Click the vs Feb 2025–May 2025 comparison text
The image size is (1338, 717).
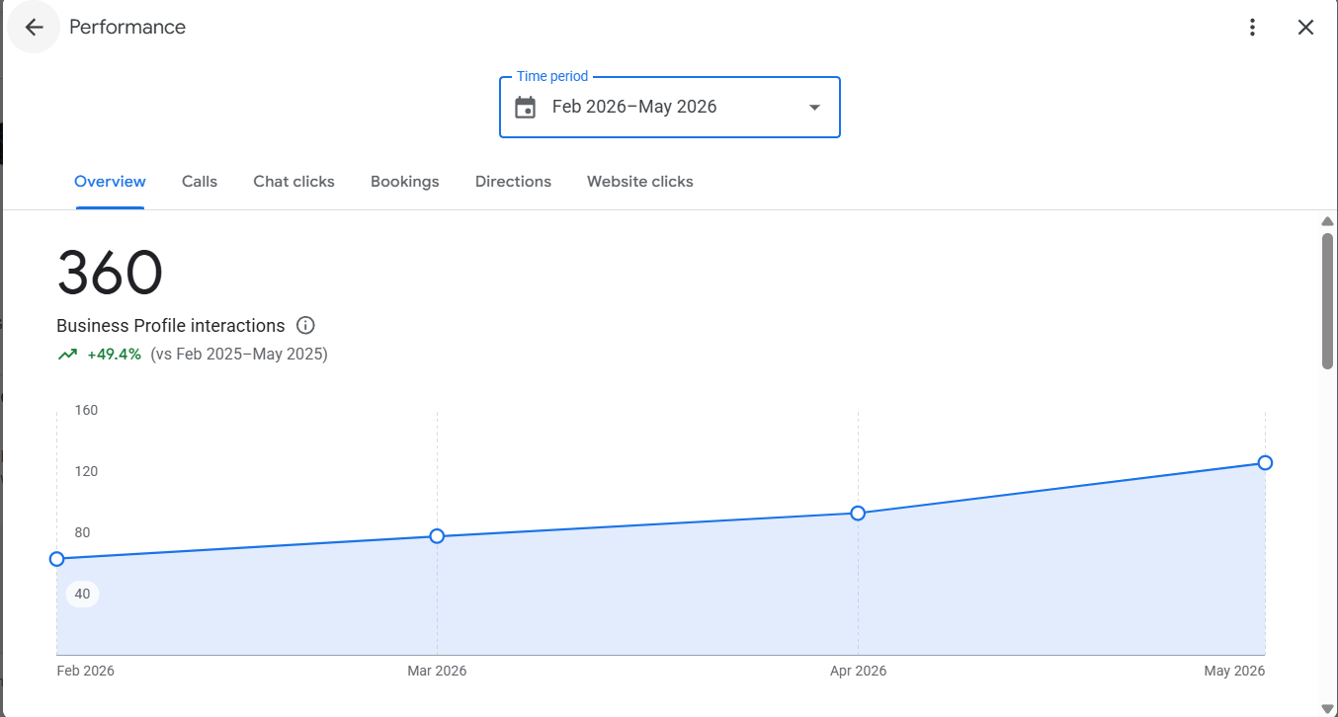tap(239, 354)
